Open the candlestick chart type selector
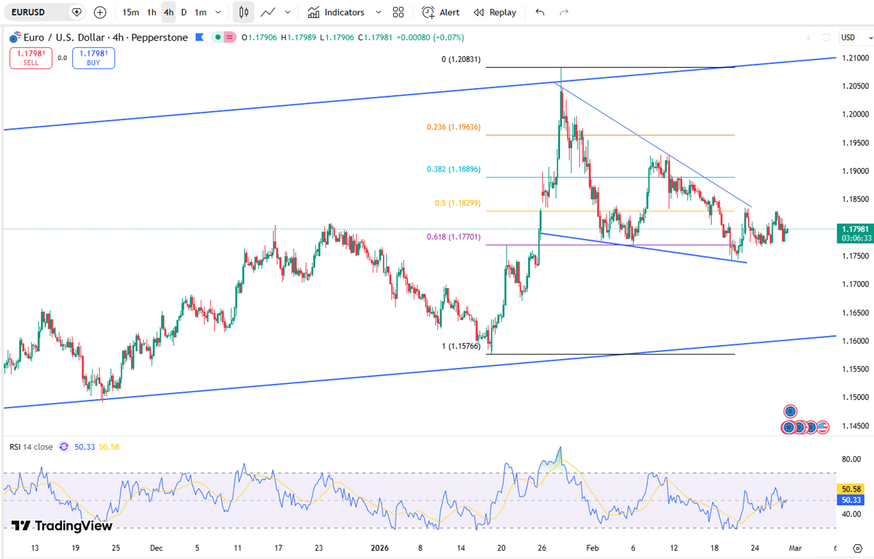 coord(243,12)
